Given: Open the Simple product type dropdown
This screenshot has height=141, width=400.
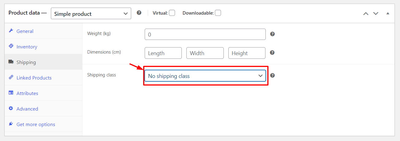Looking at the screenshot, I should [x=91, y=13].
